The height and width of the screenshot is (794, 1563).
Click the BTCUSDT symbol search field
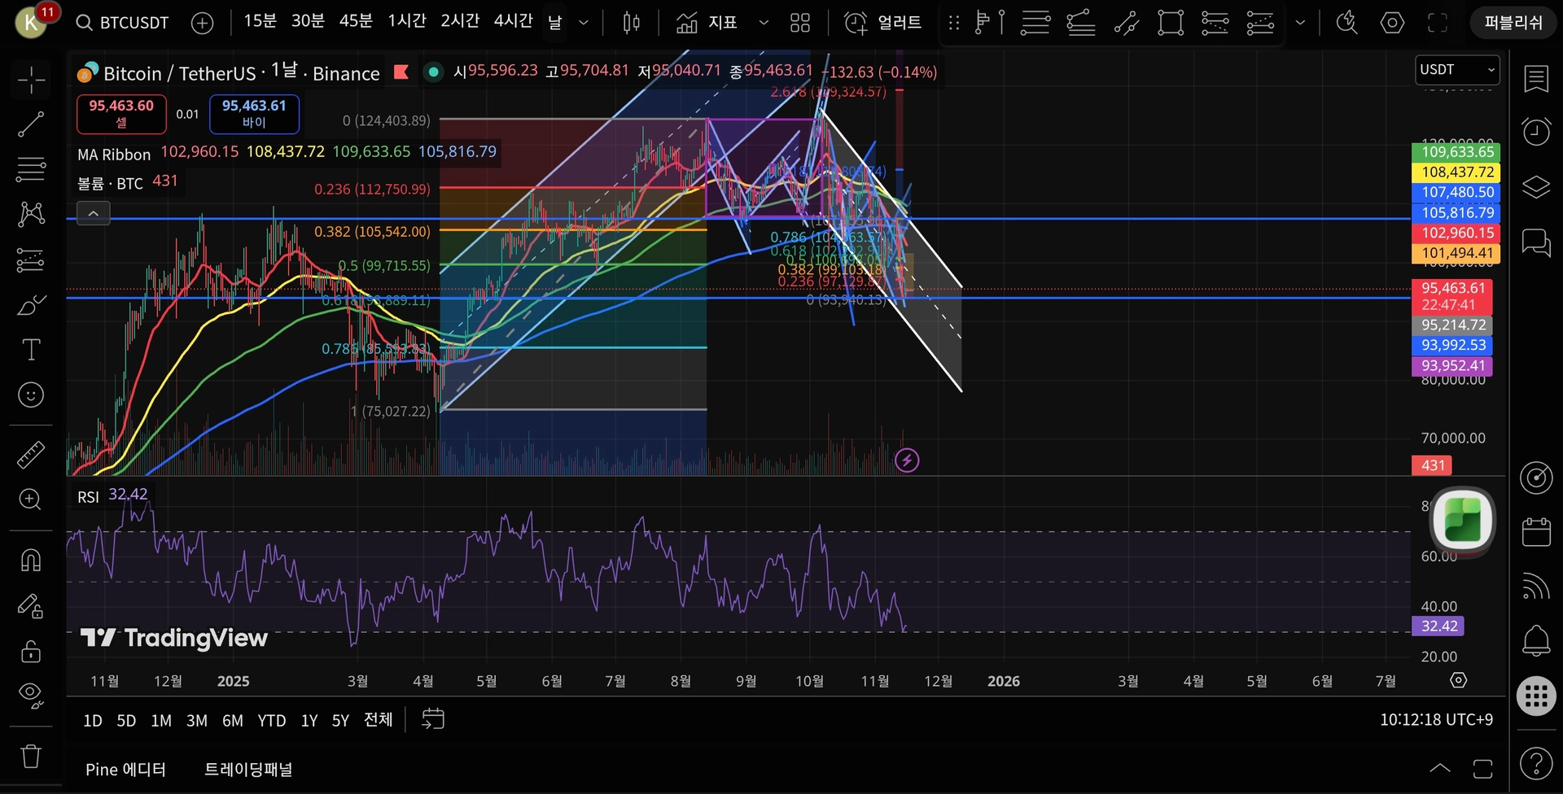pyautogui.click(x=122, y=23)
